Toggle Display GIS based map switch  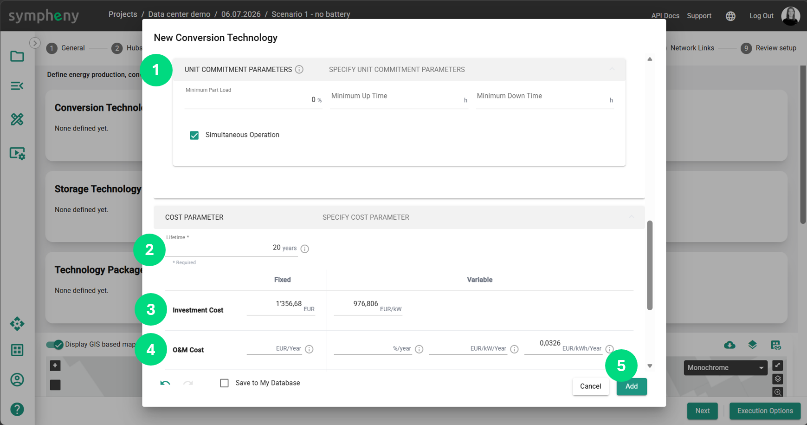pos(55,344)
